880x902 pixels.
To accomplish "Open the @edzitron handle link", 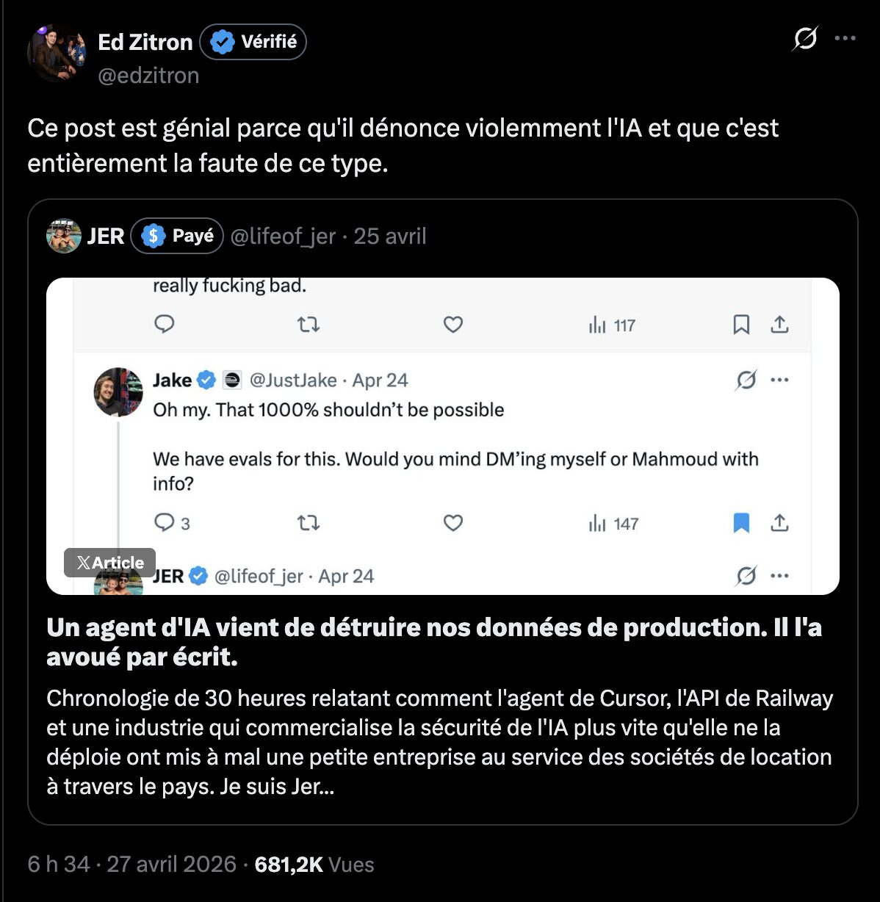I will (x=148, y=76).
